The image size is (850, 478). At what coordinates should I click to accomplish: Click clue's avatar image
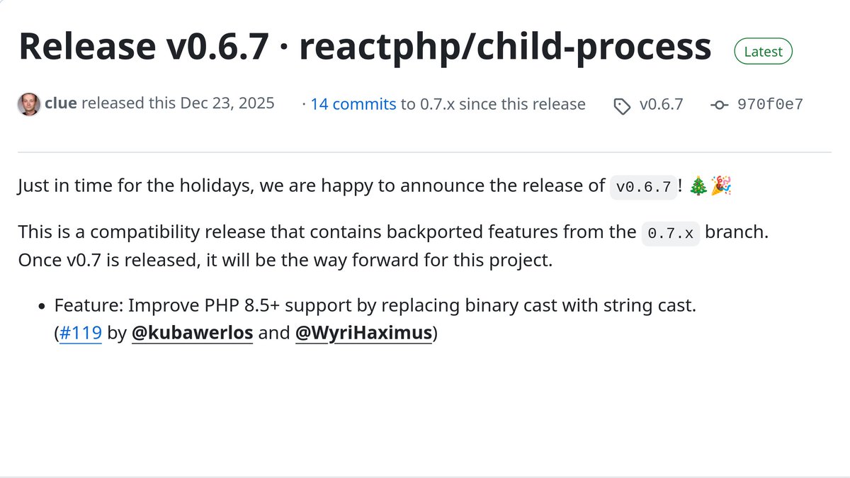[x=29, y=104]
